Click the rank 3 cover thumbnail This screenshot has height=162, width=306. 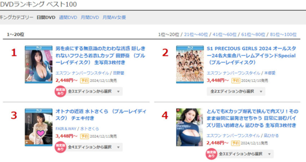pos(39,127)
